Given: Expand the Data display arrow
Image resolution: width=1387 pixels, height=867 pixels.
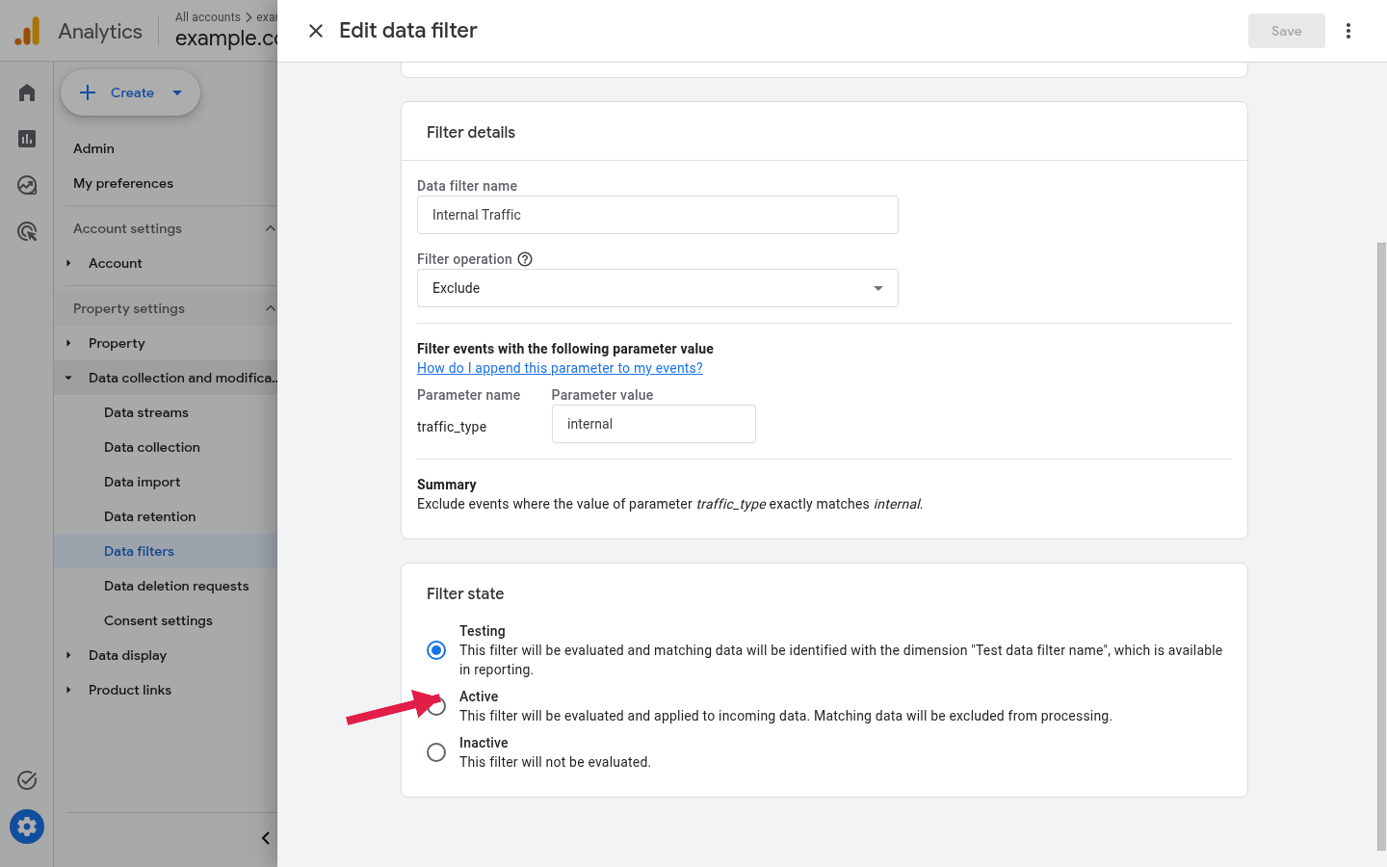Looking at the screenshot, I should coord(68,655).
